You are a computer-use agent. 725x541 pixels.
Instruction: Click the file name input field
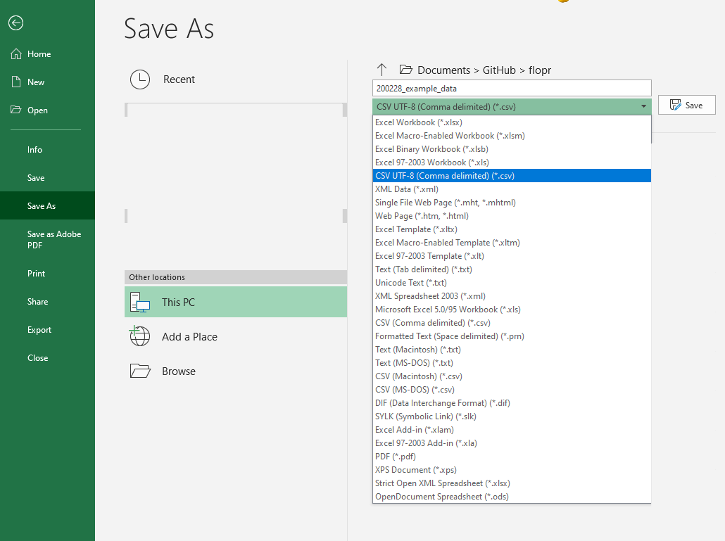[512, 88]
